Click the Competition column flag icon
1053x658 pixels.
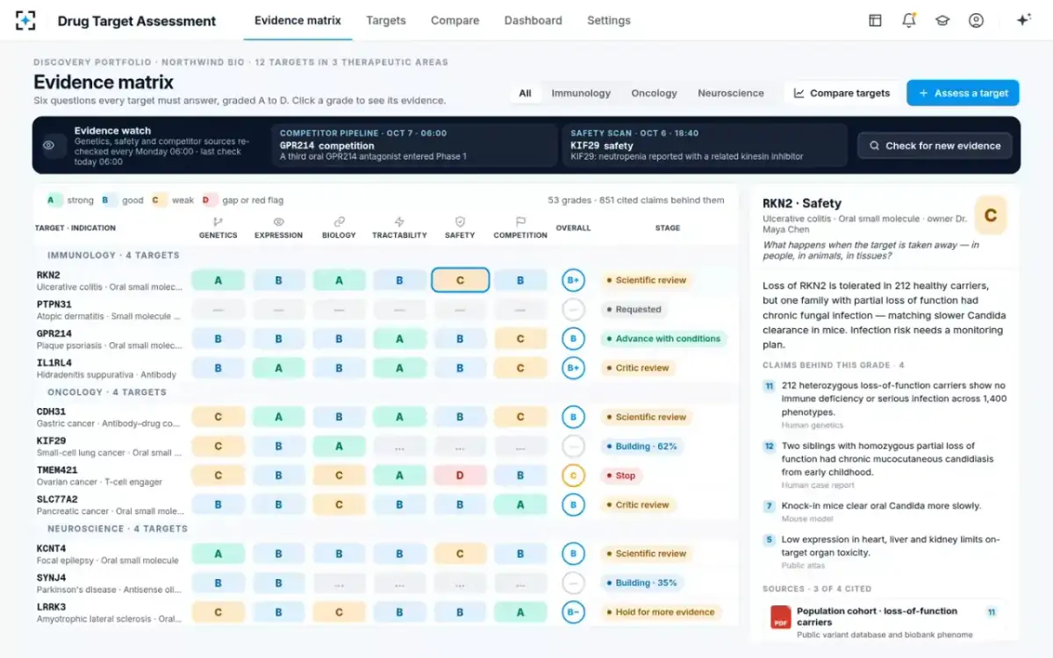(520, 222)
